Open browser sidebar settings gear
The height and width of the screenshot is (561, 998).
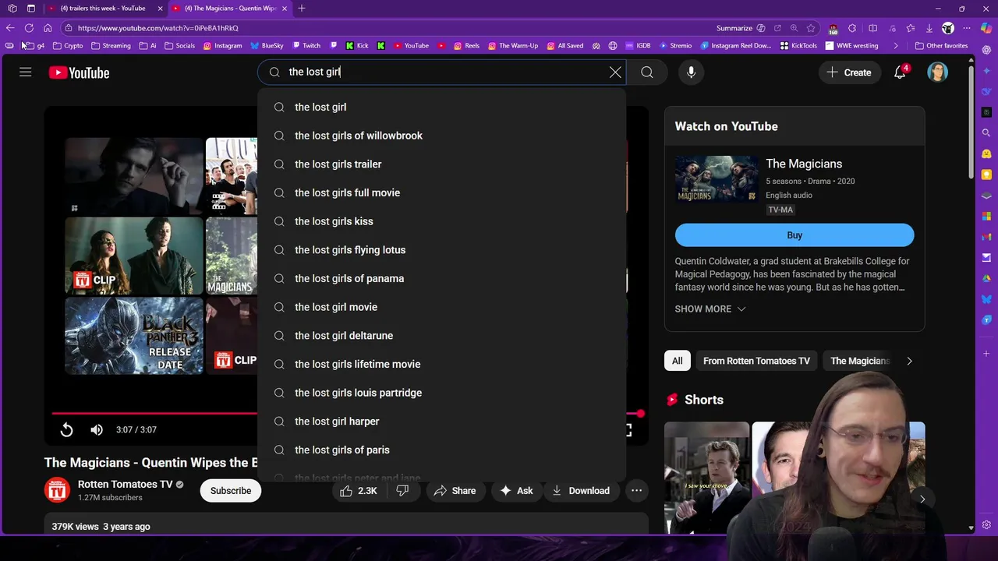tap(987, 524)
